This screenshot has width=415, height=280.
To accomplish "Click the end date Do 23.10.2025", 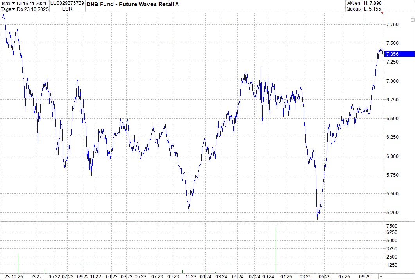I will 33,9.
